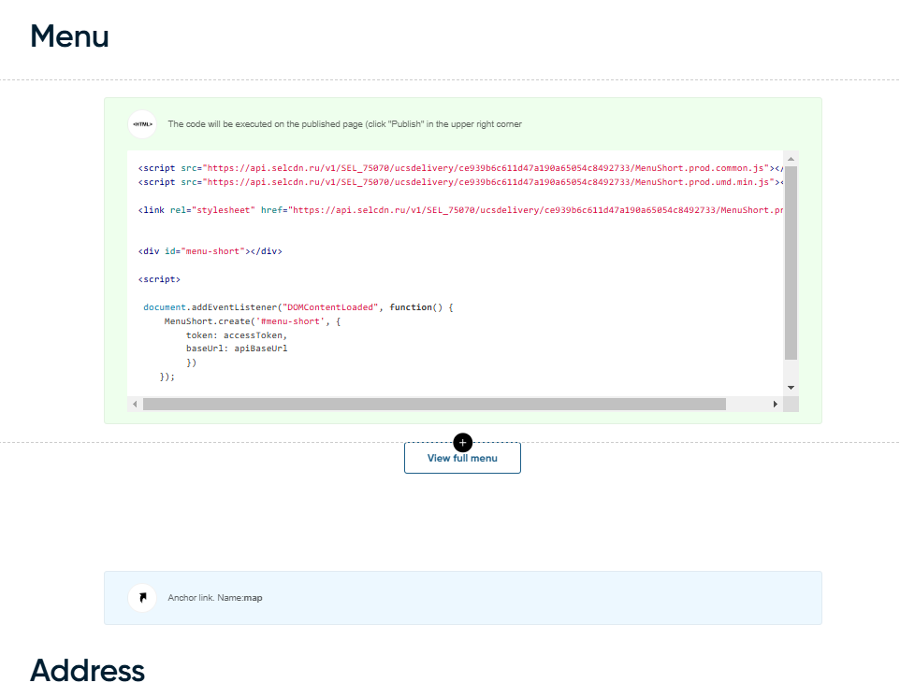This screenshot has width=900, height=697.
Task: Click the code editor scroll down arrow
Action: 791,388
